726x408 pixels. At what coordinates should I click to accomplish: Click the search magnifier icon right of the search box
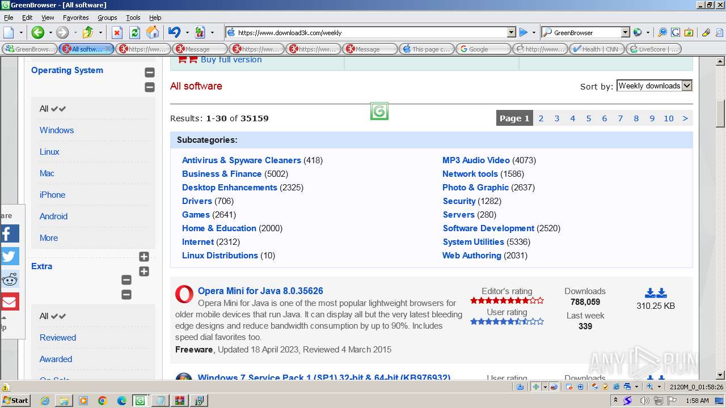point(662,32)
